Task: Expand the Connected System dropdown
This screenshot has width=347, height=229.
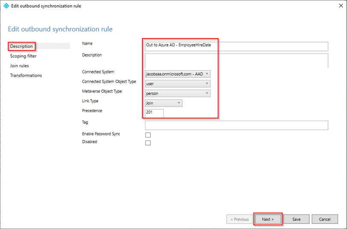Action: (178, 74)
